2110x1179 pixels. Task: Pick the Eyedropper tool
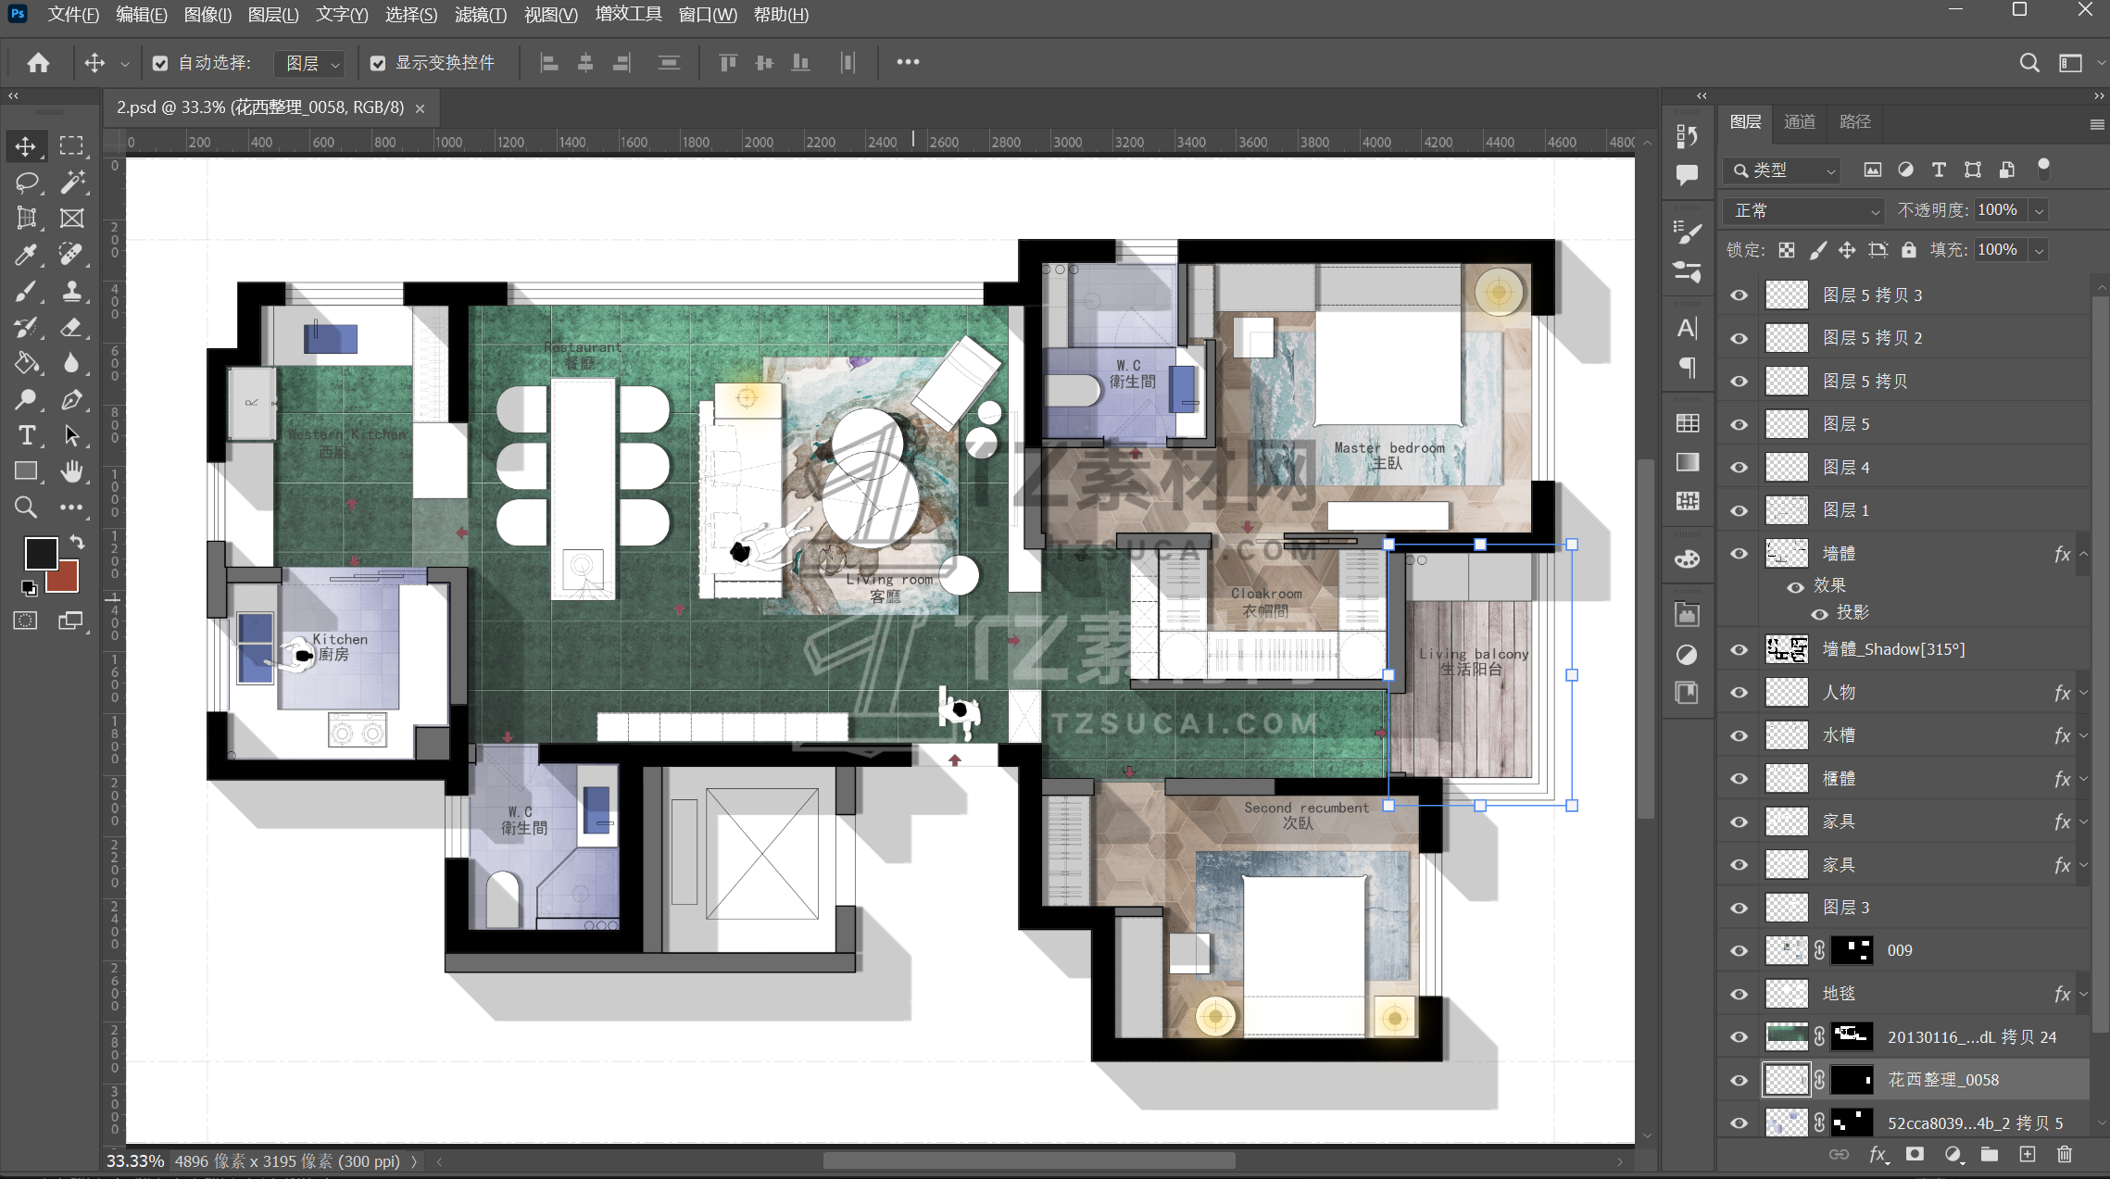click(26, 255)
